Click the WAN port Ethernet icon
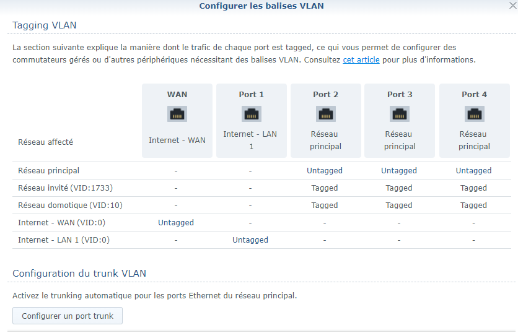 177,114
